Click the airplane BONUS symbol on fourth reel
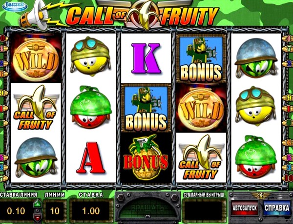This screenshot has height=224, width=293. pyautogui.click(x=201, y=58)
